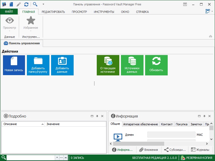This screenshot has height=161, width=215.
Task: Switch to the Субсоеди... bottom tab
Action: [x=175, y=150]
